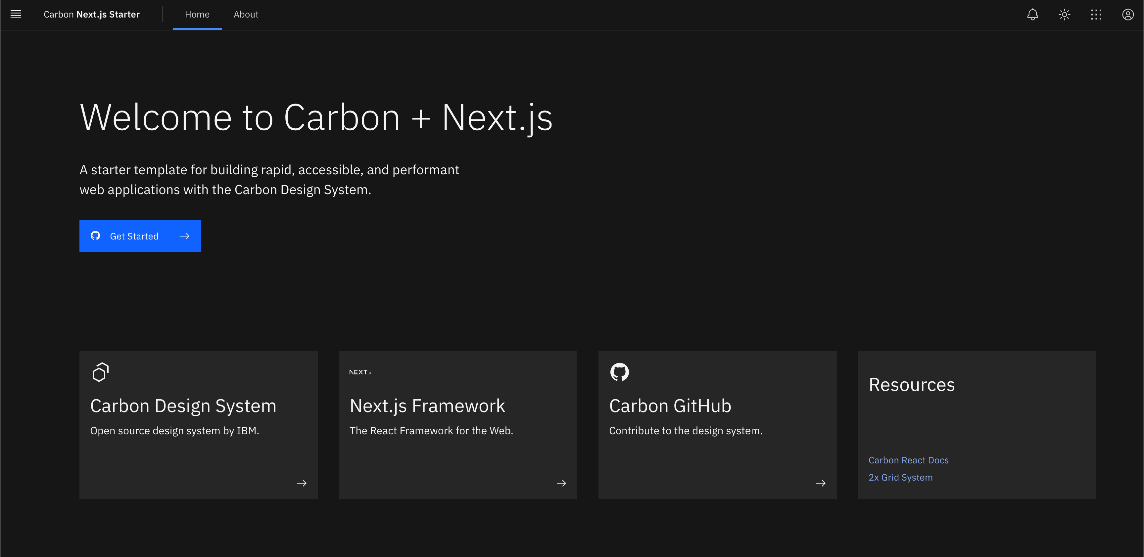Image resolution: width=1144 pixels, height=557 pixels.
Task: Click the Carbon hexagon logo icon
Action: tap(100, 372)
